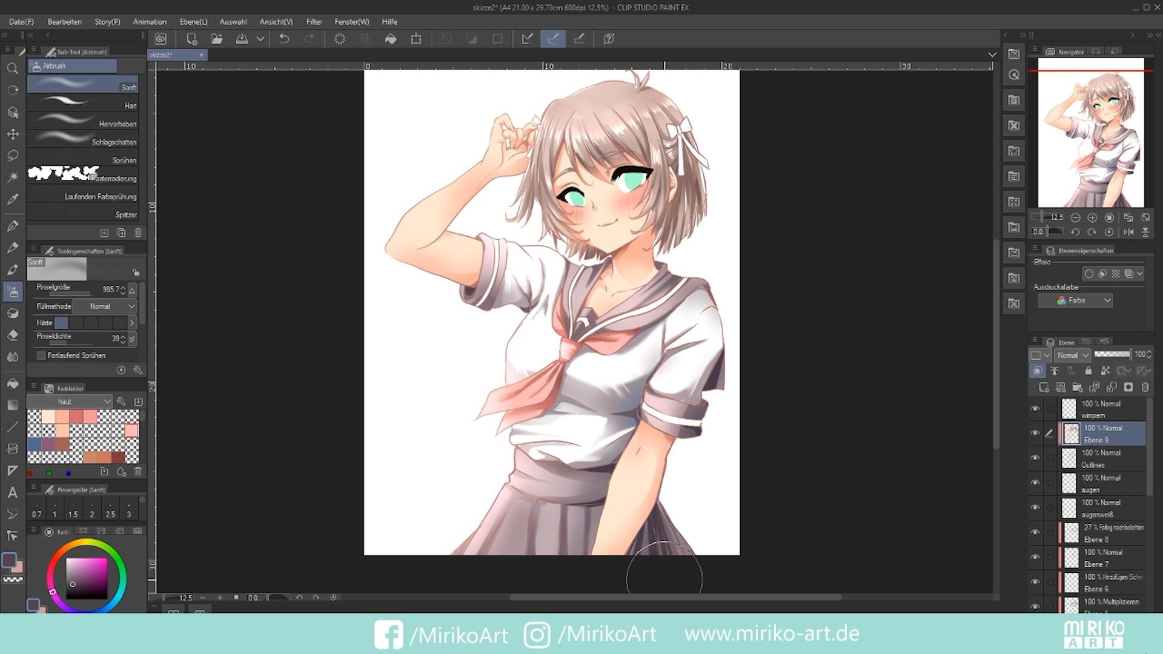Image resolution: width=1163 pixels, height=654 pixels.
Task: Pick the light pink swatch in Farbfelder
Action: tap(132, 431)
